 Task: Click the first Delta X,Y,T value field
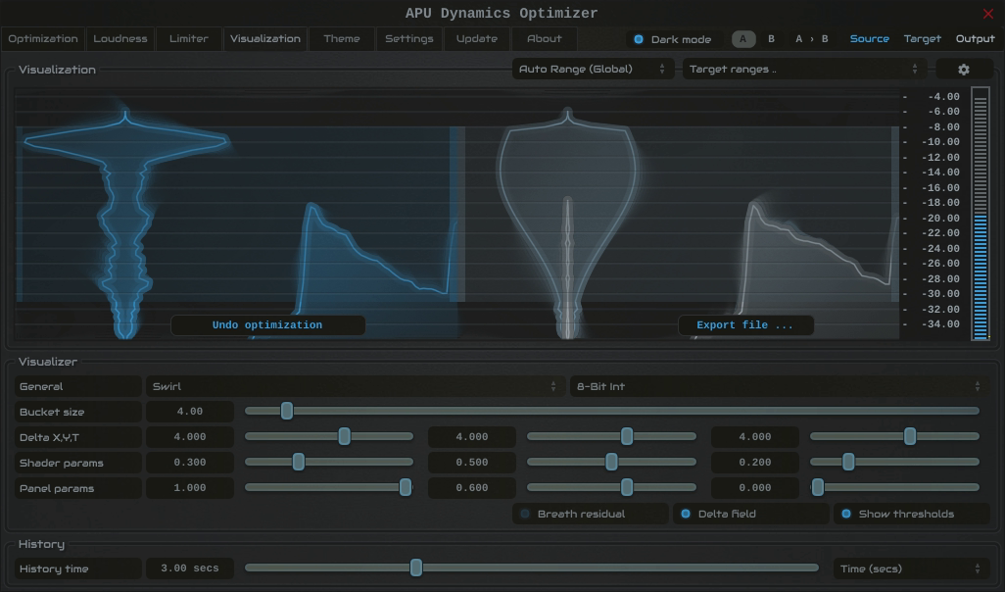coord(190,437)
